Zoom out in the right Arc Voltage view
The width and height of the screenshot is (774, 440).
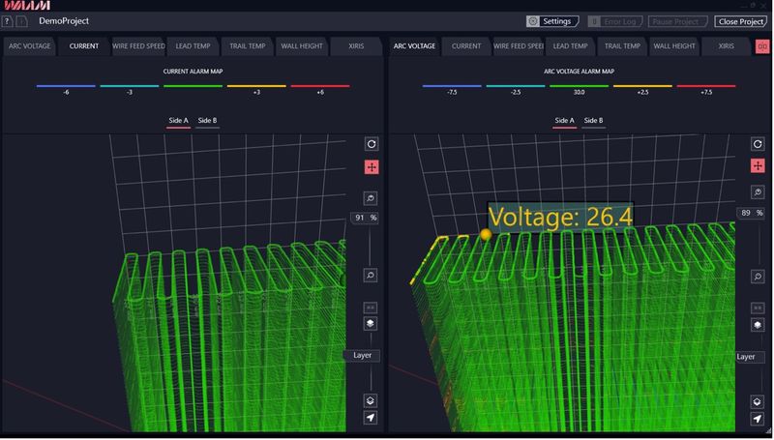[758, 277]
